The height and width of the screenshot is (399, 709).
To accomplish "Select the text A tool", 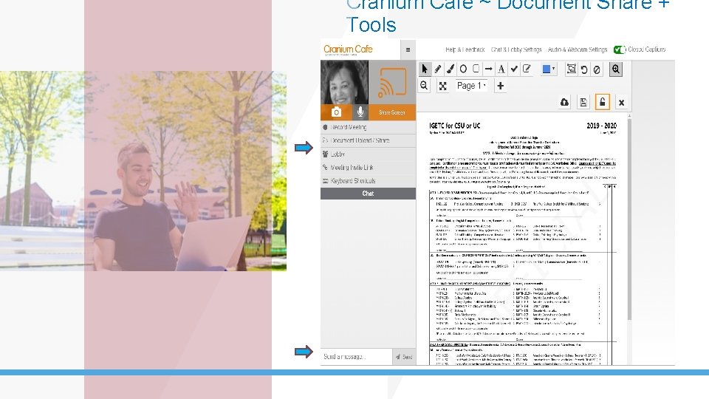I will coord(501,69).
